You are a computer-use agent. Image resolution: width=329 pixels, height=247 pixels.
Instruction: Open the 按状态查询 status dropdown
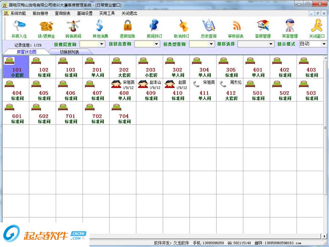click(x=157, y=44)
